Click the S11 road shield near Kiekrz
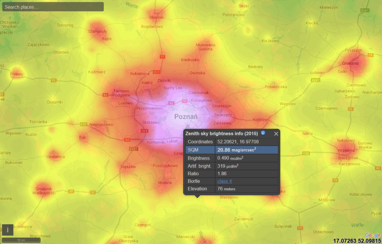This screenshot has width=382, height=244. pyautogui.click(x=157, y=72)
